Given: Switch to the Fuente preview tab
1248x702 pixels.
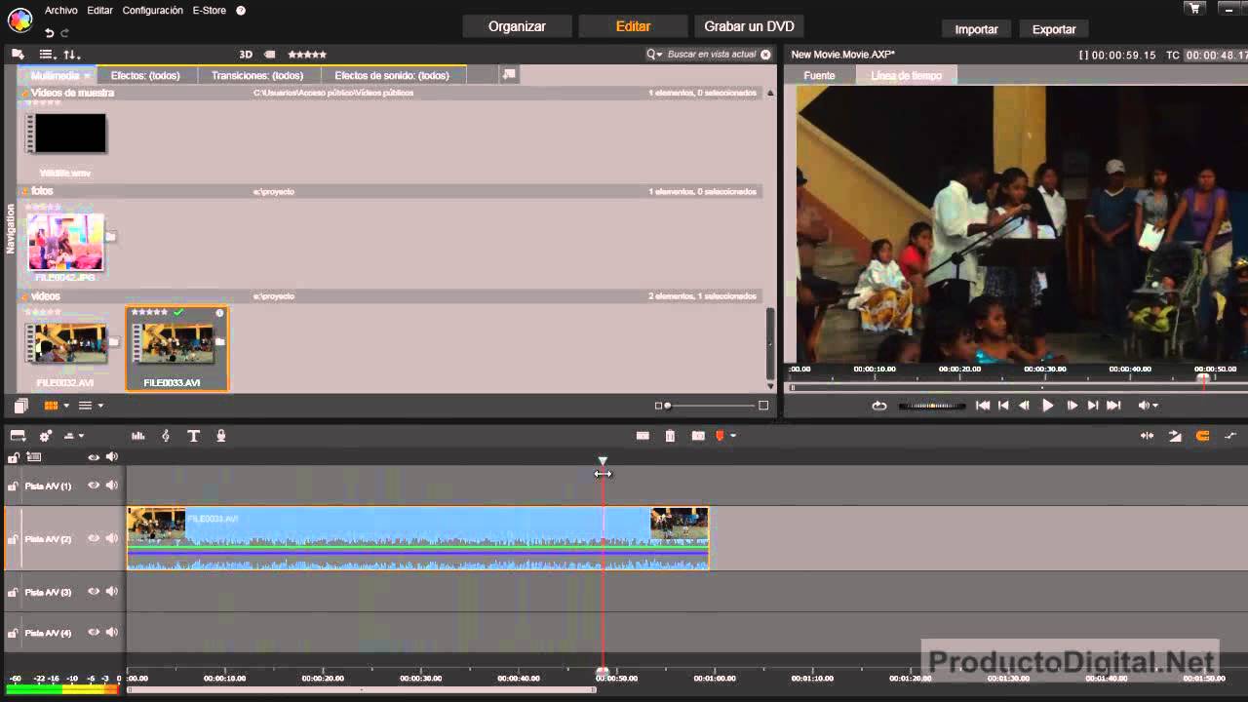Looking at the screenshot, I should click(819, 75).
